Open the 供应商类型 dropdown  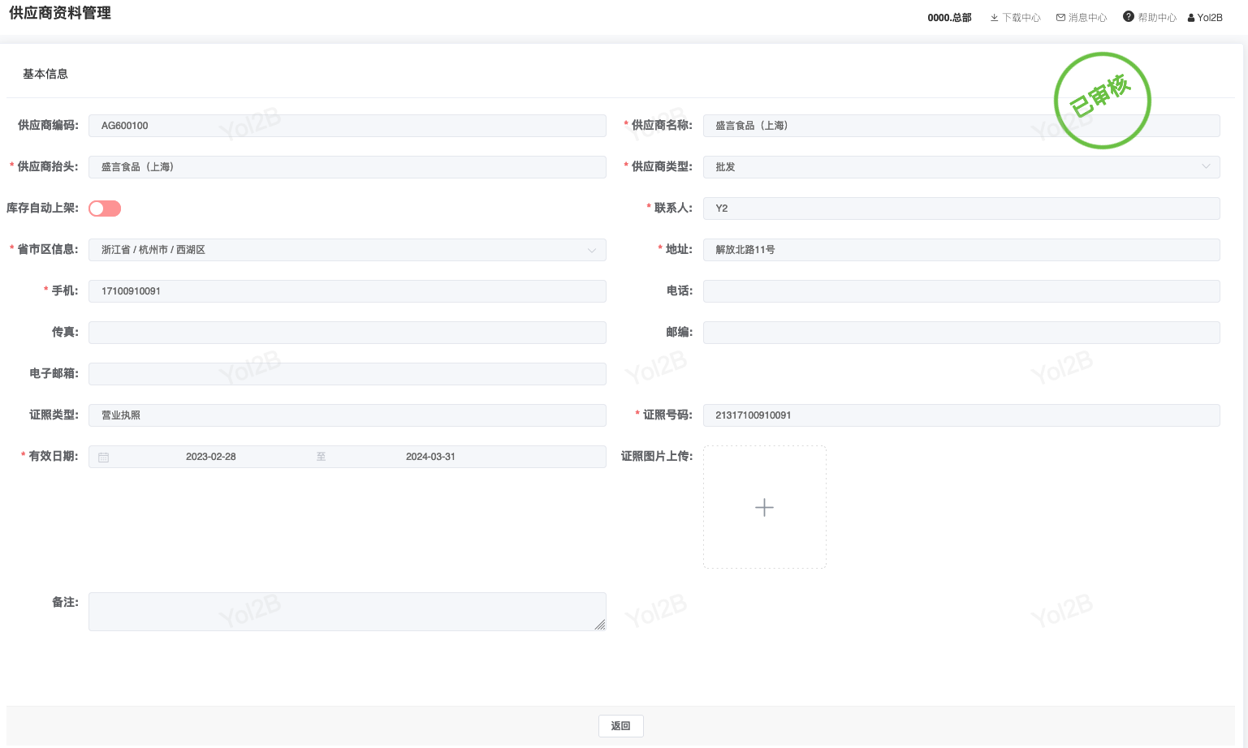pyautogui.click(x=961, y=167)
